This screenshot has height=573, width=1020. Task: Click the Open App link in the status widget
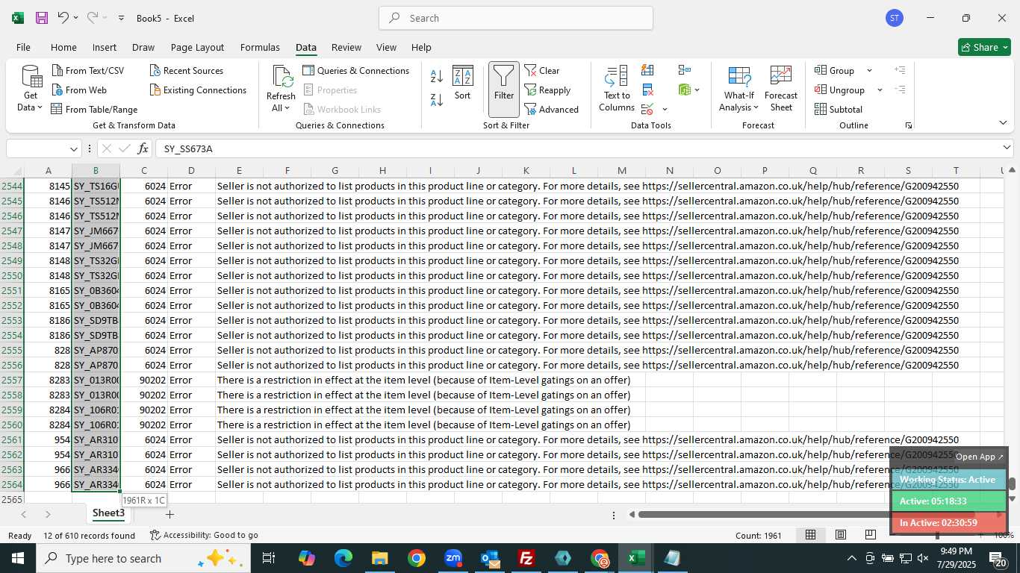click(x=980, y=457)
